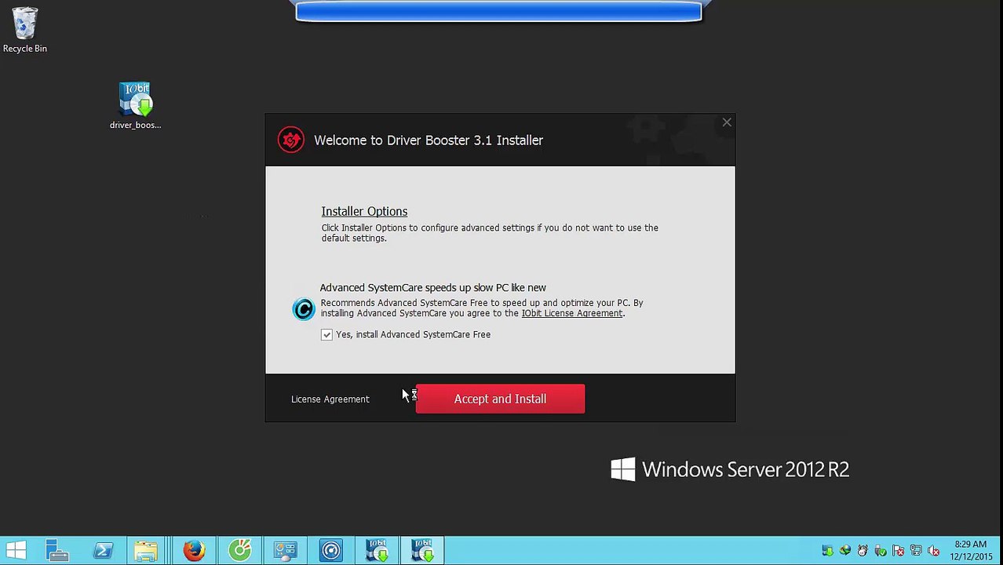Open the Installer Options link
The image size is (1003, 565).
tap(364, 211)
